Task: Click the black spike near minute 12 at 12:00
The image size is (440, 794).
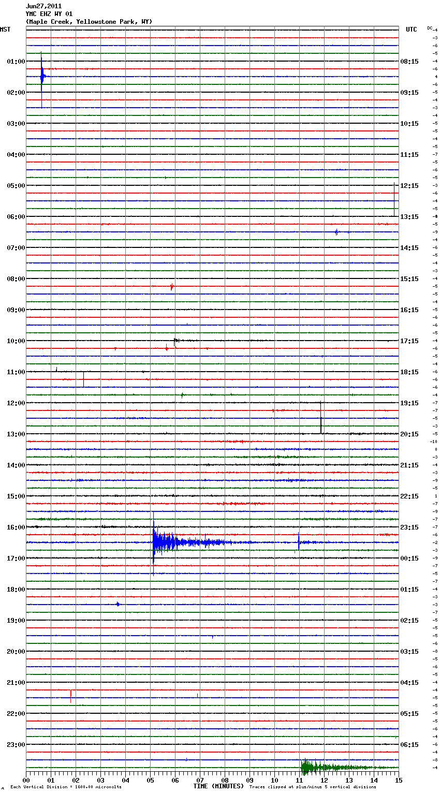Action: [x=321, y=417]
